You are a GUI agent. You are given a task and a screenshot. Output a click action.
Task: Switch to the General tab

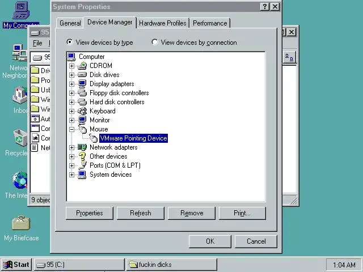70,23
